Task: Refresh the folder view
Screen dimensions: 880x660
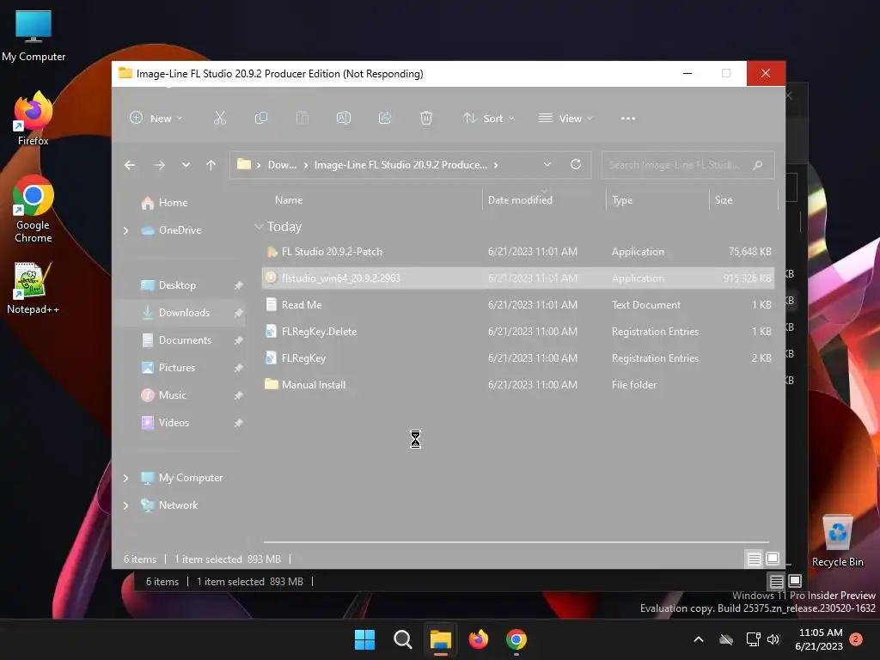Action: coord(575,164)
